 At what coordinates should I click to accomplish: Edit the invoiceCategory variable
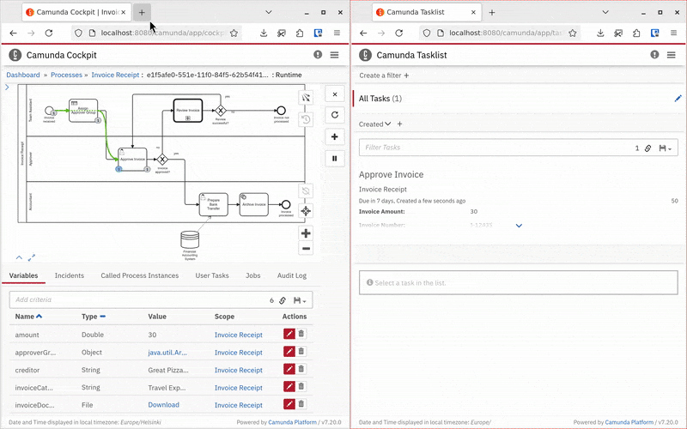[289, 387]
